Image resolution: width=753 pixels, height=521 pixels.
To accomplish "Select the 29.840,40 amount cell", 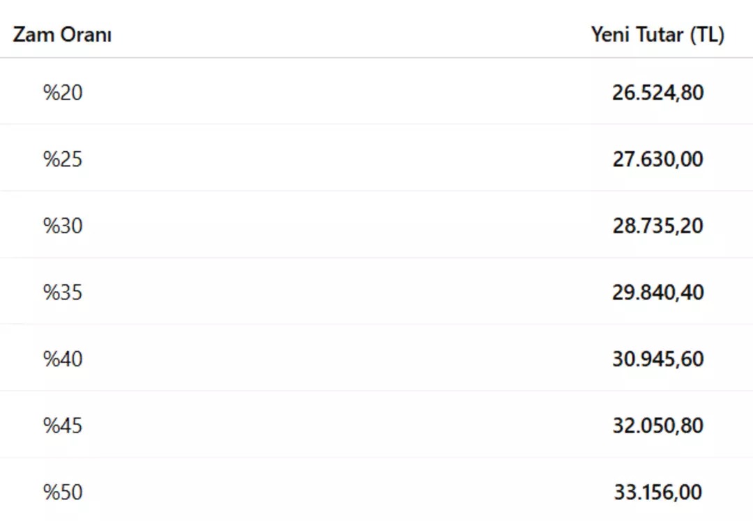I will [657, 292].
